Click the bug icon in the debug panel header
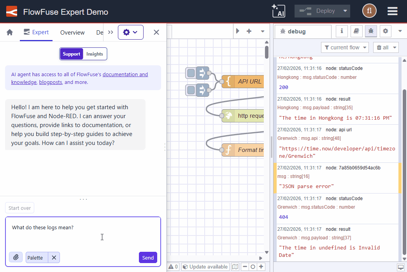 (371, 31)
